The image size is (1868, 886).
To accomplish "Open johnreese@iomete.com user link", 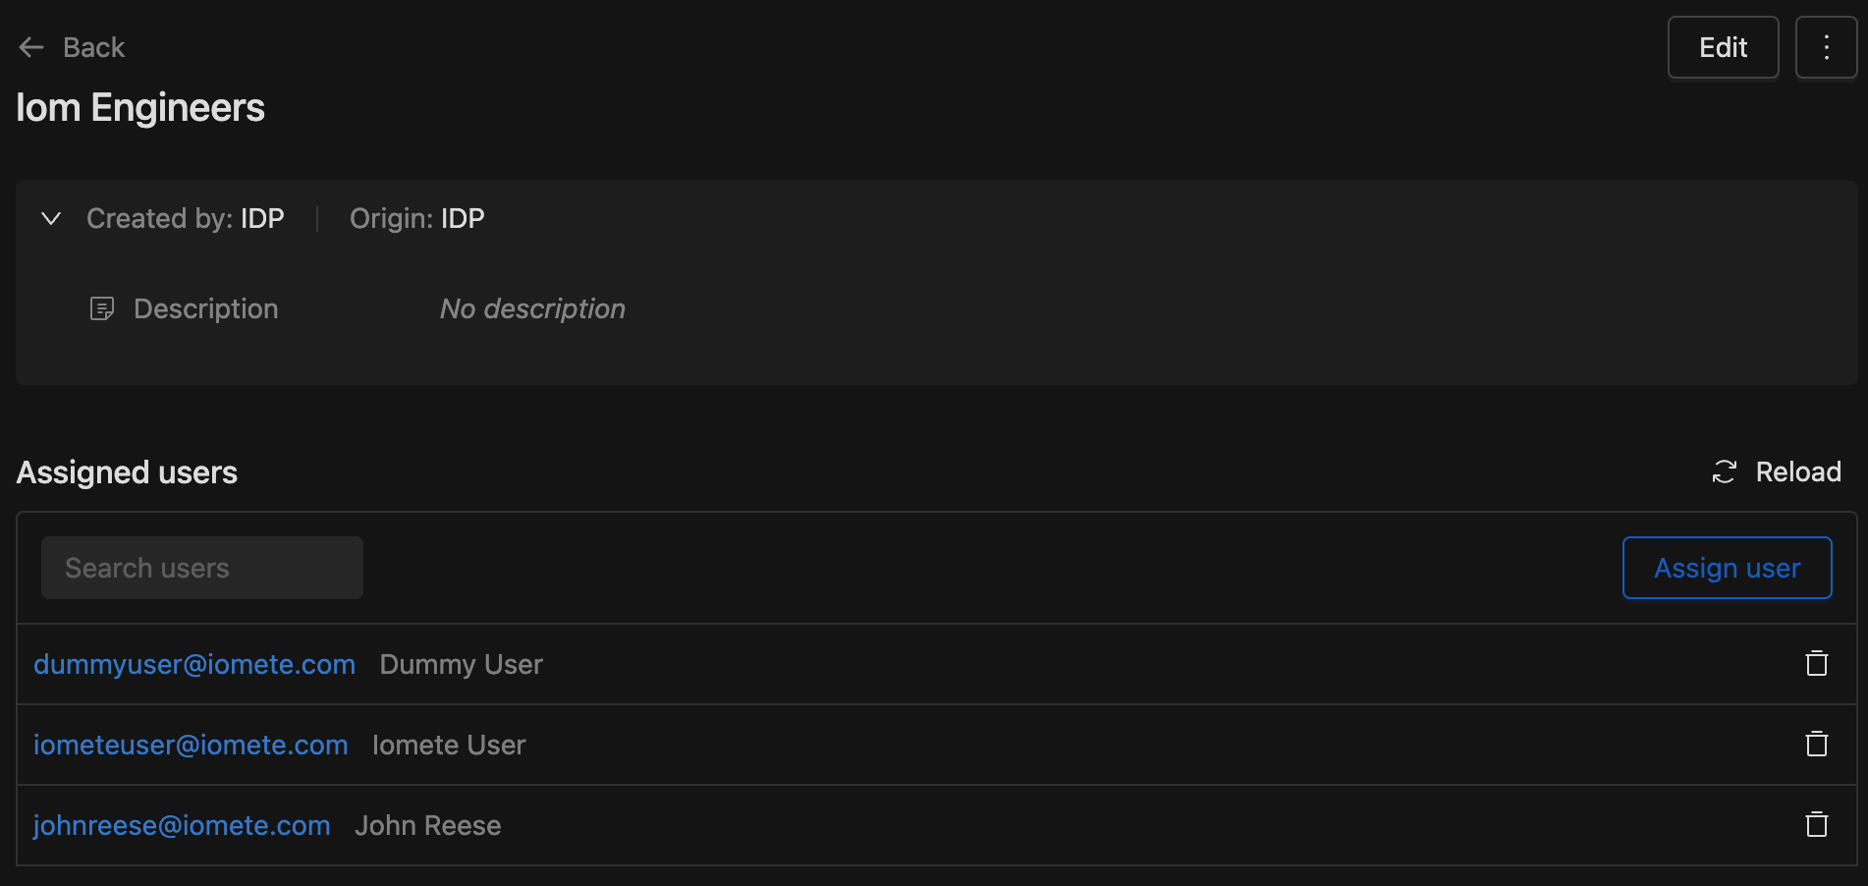I will (x=182, y=825).
